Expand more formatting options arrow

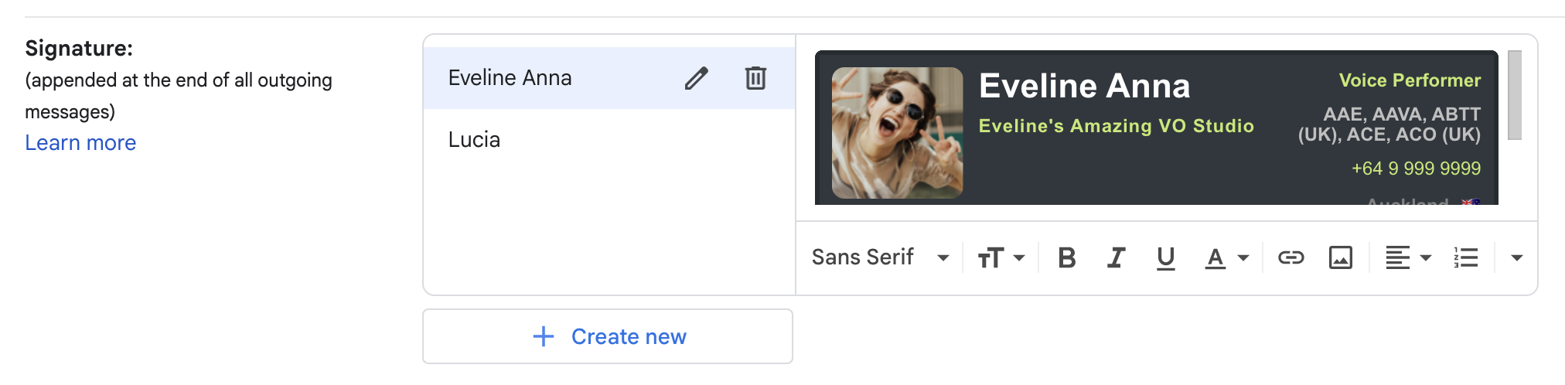[1516, 258]
